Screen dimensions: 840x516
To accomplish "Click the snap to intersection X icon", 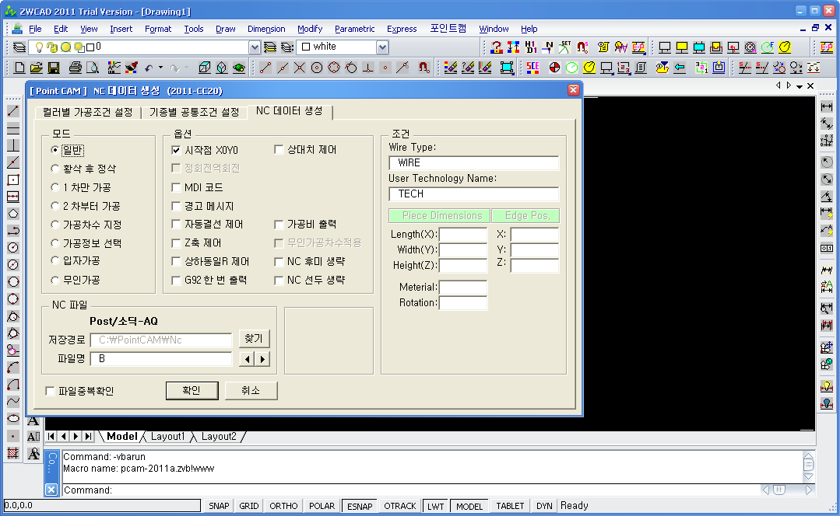I will [300, 68].
